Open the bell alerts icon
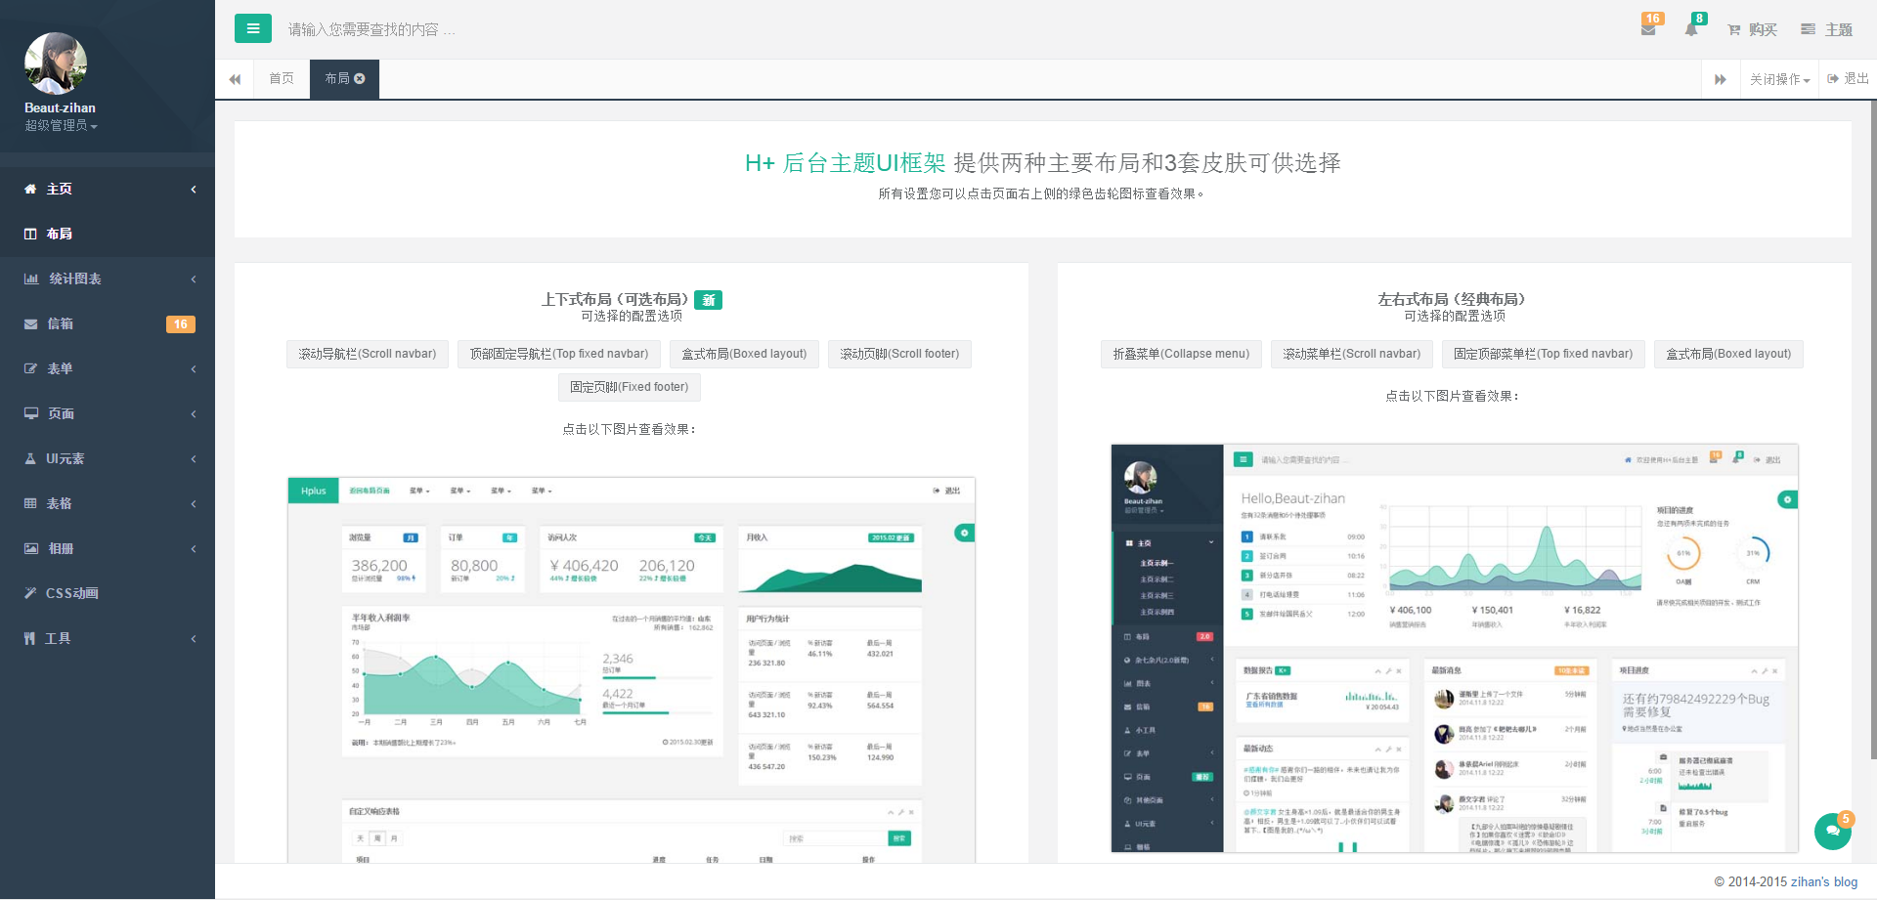Image resolution: width=1877 pixels, height=900 pixels. click(x=1691, y=29)
